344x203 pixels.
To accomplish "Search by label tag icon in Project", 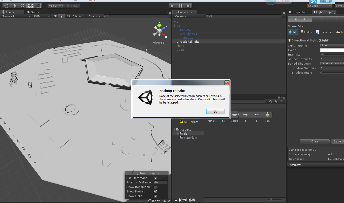I will [276, 101].
